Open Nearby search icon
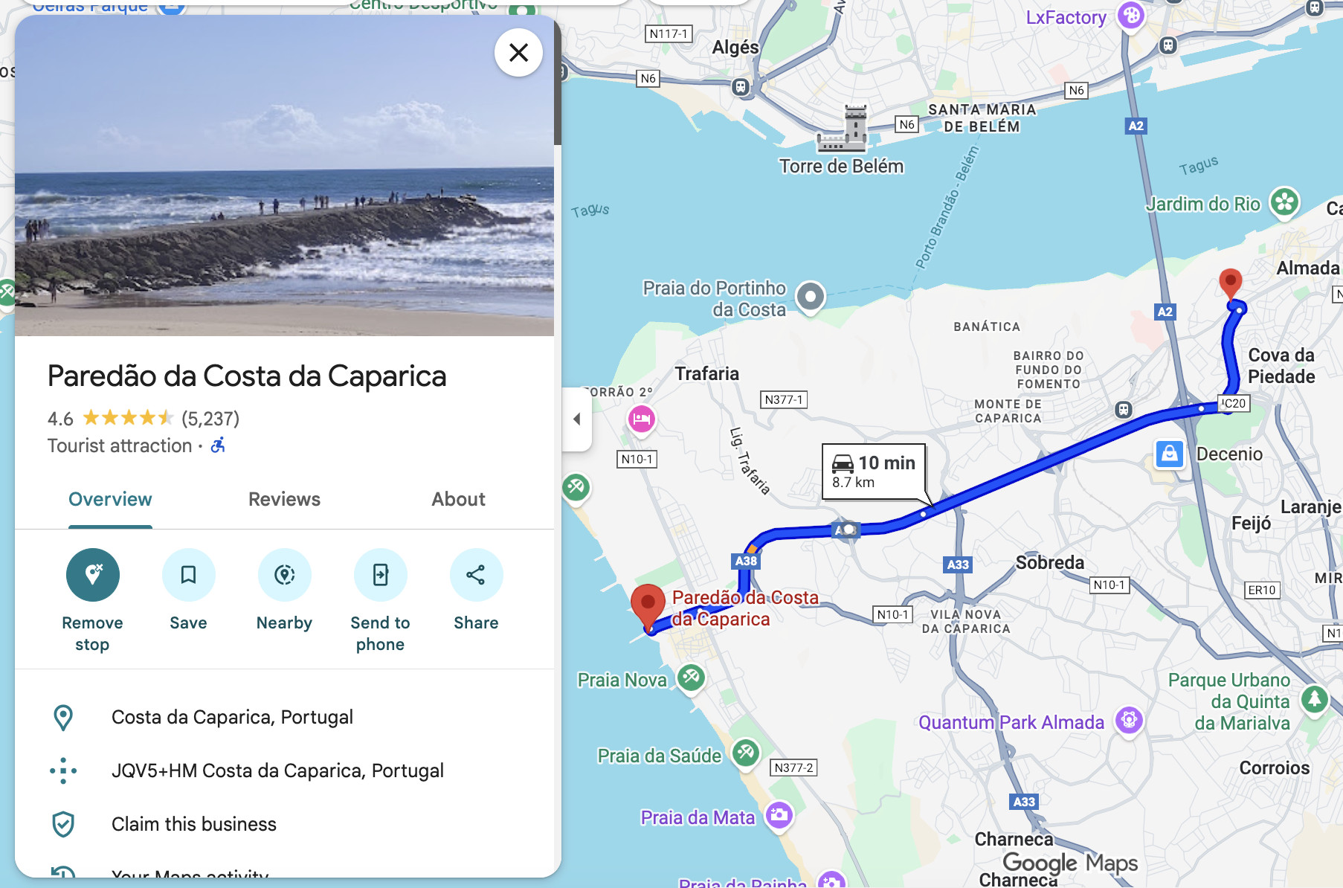 [x=285, y=575]
